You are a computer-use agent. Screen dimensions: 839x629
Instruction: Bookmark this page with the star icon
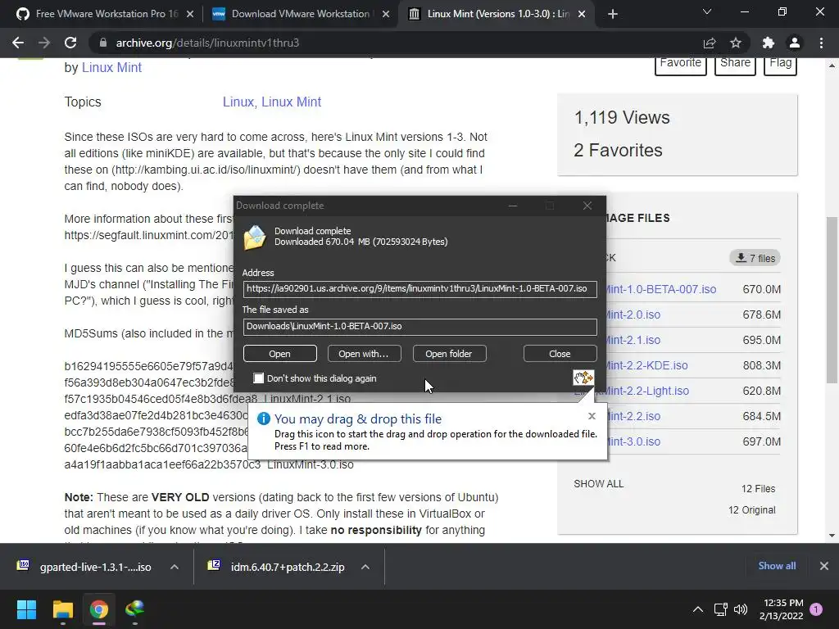(x=736, y=43)
